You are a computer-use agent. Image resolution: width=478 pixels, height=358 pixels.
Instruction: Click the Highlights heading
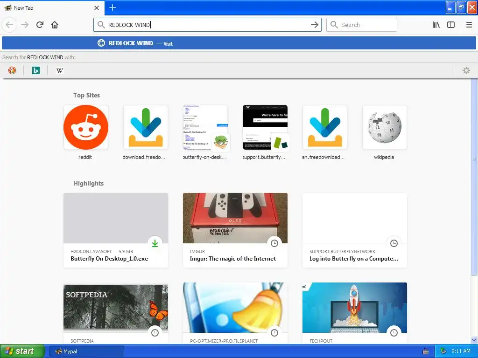88,183
